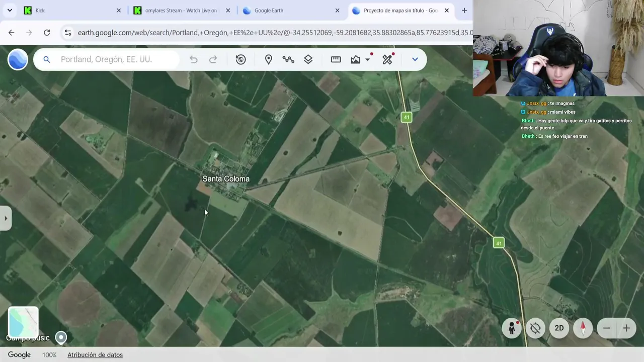Image resolution: width=644 pixels, height=362 pixels.
Task: Click the search magnifier icon
Action: (x=47, y=59)
